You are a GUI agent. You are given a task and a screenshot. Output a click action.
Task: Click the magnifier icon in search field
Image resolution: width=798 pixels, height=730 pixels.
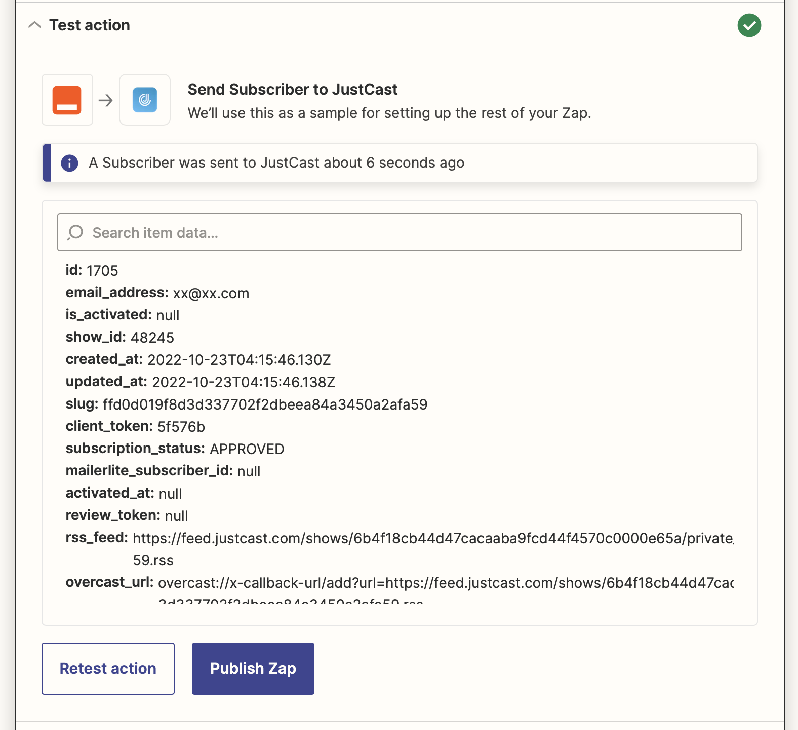coord(75,232)
